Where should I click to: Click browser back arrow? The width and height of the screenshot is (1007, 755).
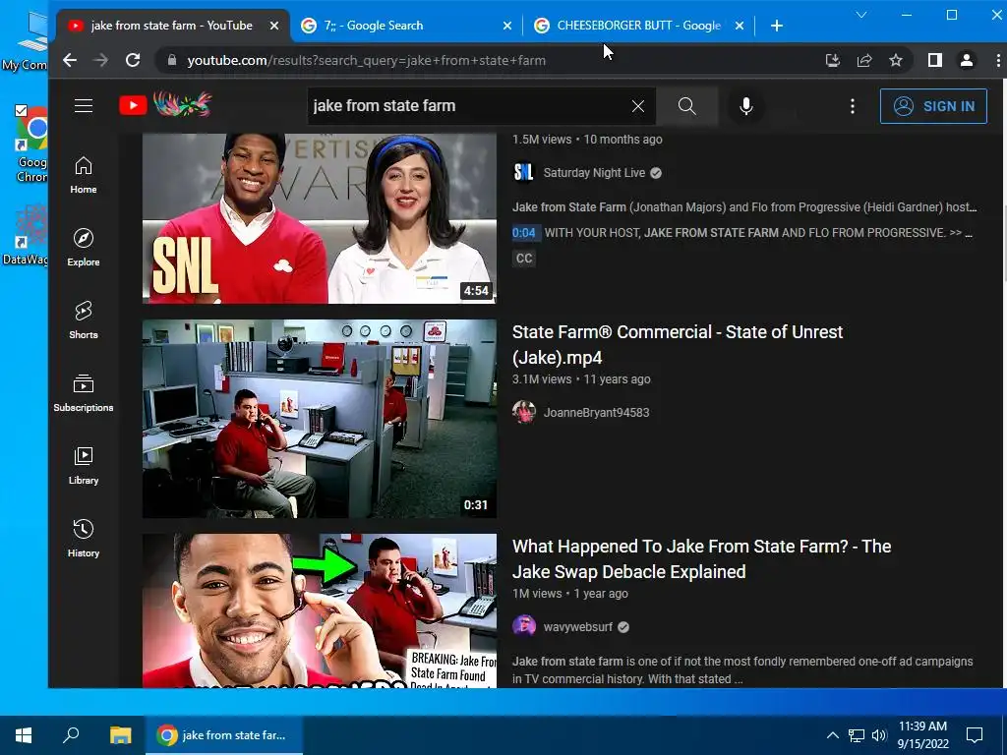70,60
